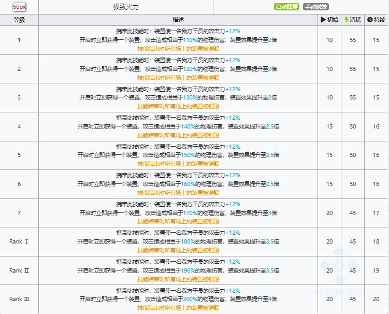The image size is (389, 314).
Task: Click the gray 手动触发 tag
Action: (315, 7)
